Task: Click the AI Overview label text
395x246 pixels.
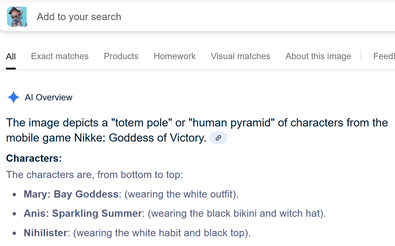Action: [x=48, y=98]
